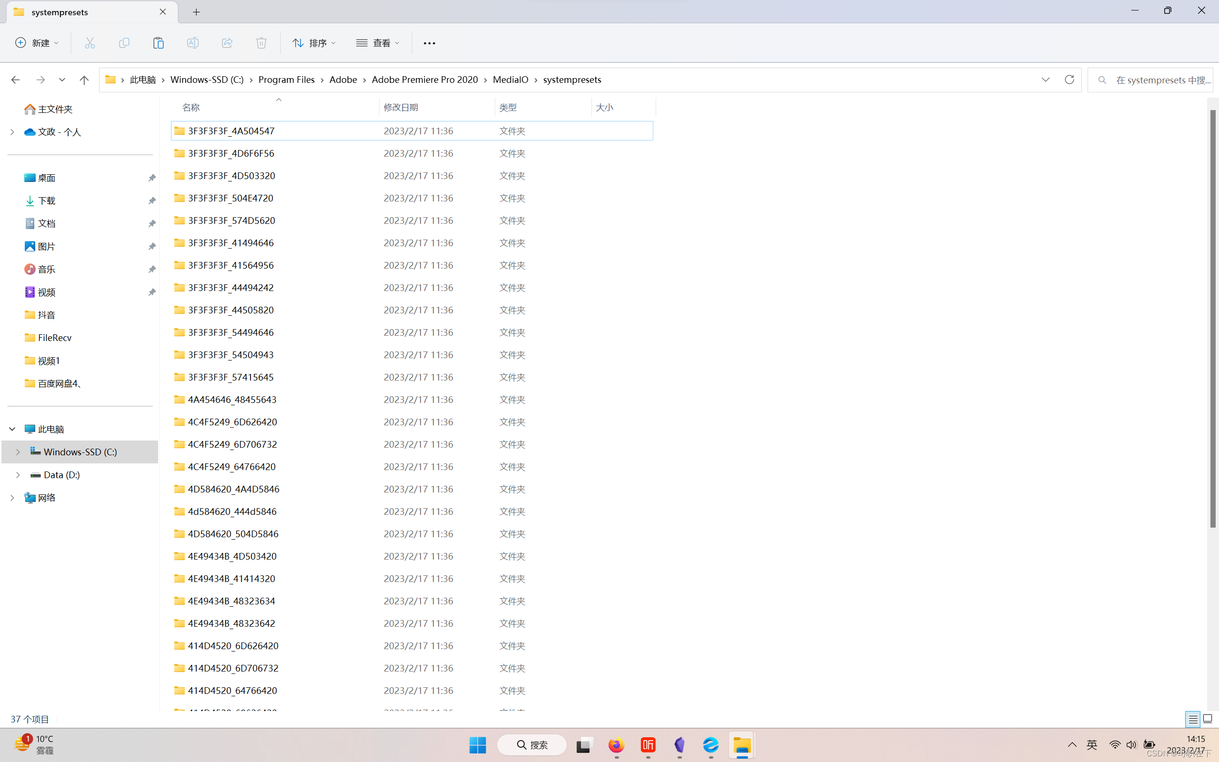Open the 查看 view menu
This screenshot has width=1219, height=762.
pyautogui.click(x=378, y=43)
